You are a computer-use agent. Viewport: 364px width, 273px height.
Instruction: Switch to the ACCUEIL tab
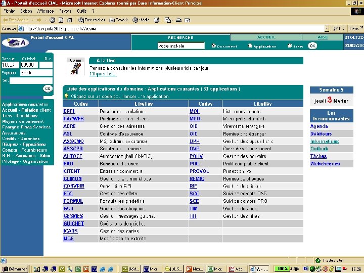[266, 37]
